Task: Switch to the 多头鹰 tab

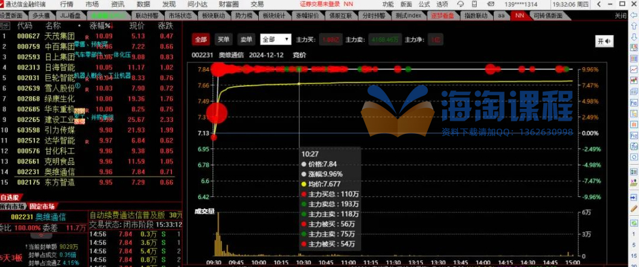Action: (41, 15)
